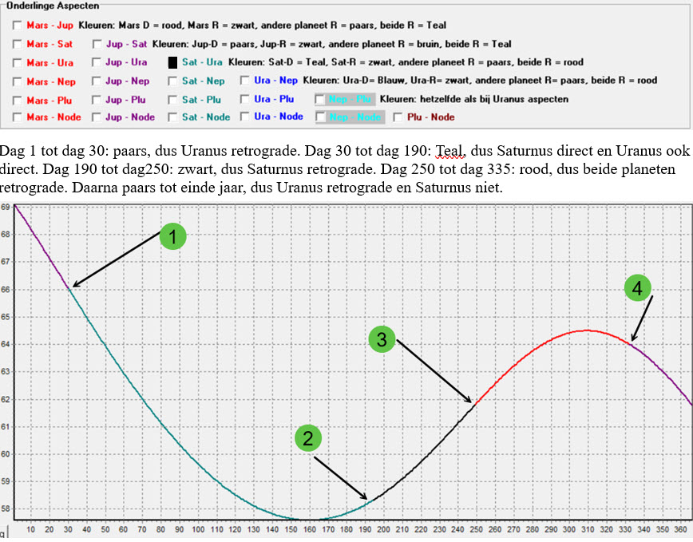The width and height of the screenshot is (693, 542).
Task: Select the Sat - Plu checkbox
Action: (x=172, y=99)
